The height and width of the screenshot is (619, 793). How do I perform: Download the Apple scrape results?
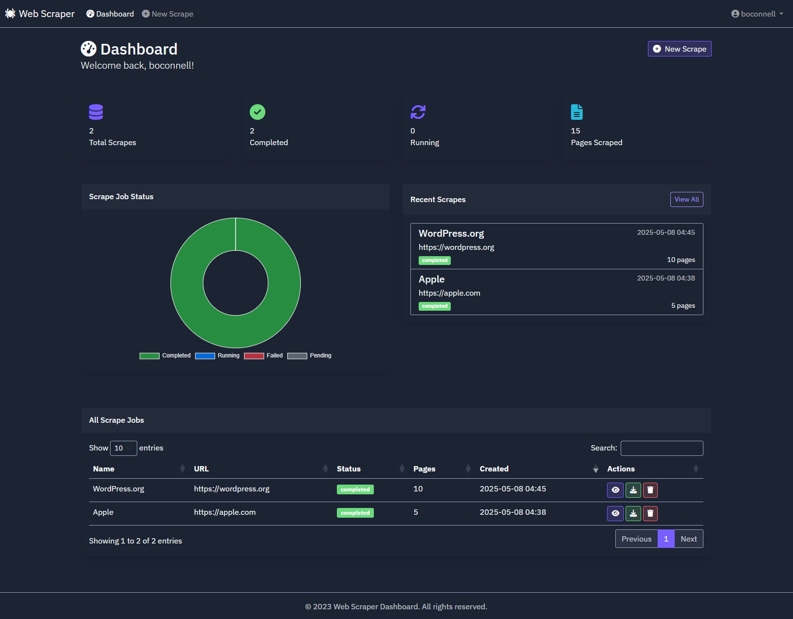point(633,513)
